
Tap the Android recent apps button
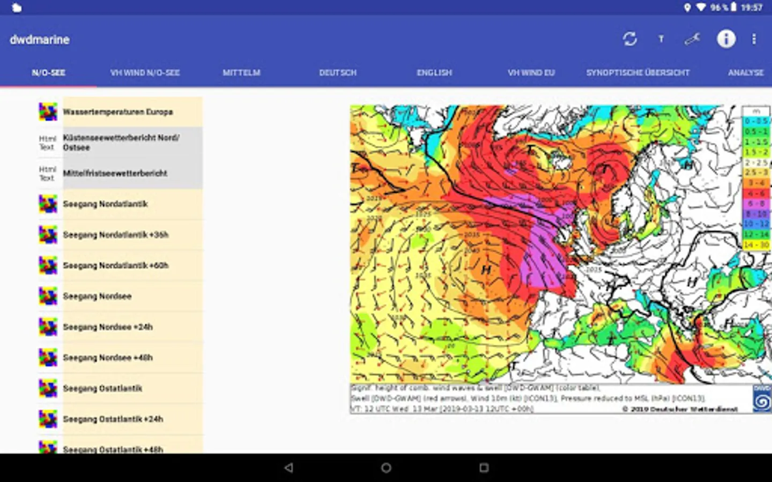484,468
